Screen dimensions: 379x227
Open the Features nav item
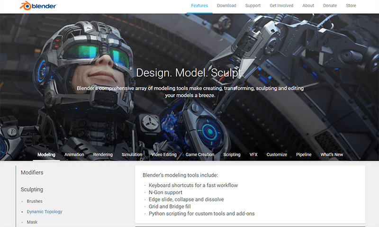pos(199,6)
